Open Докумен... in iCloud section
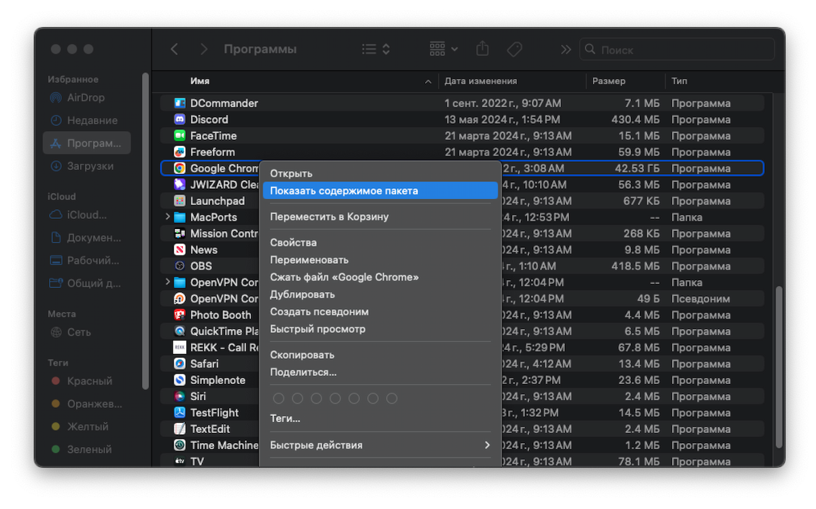The image size is (816, 509). click(x=86, y=238)
